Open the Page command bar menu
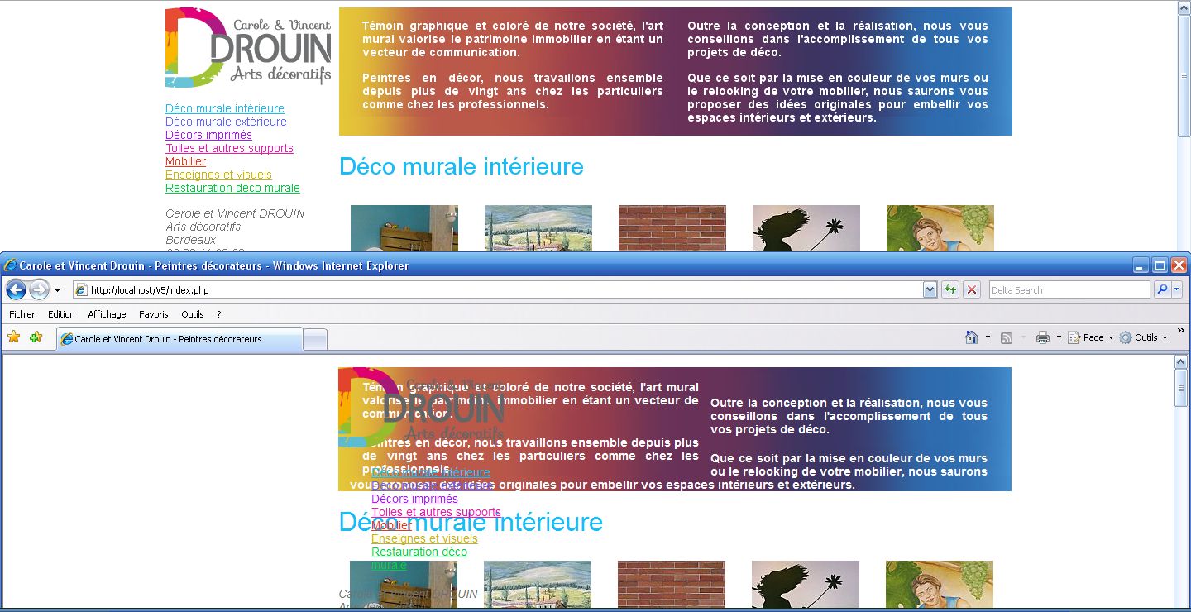 click(1090, 337)
